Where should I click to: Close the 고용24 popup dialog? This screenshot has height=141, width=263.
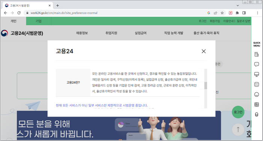[x=204, y=51]
